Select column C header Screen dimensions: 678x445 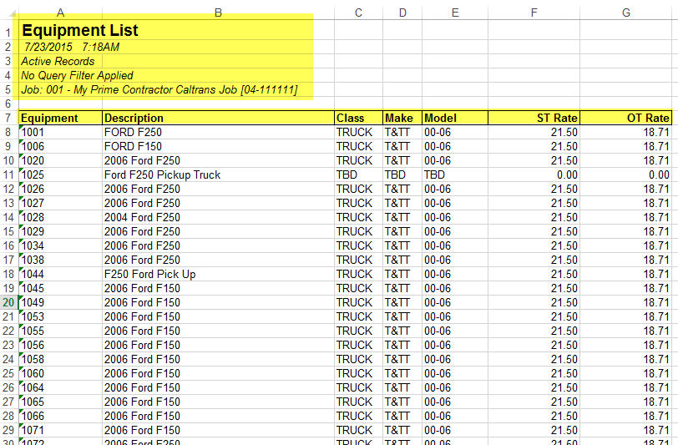pyautogui.click(x=358, y=13)
